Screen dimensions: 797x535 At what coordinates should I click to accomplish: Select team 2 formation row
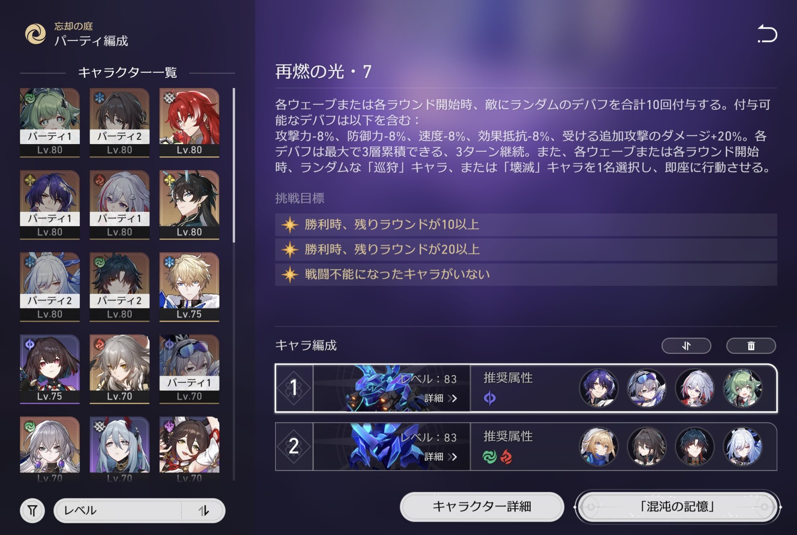click(x=526, y=446)
